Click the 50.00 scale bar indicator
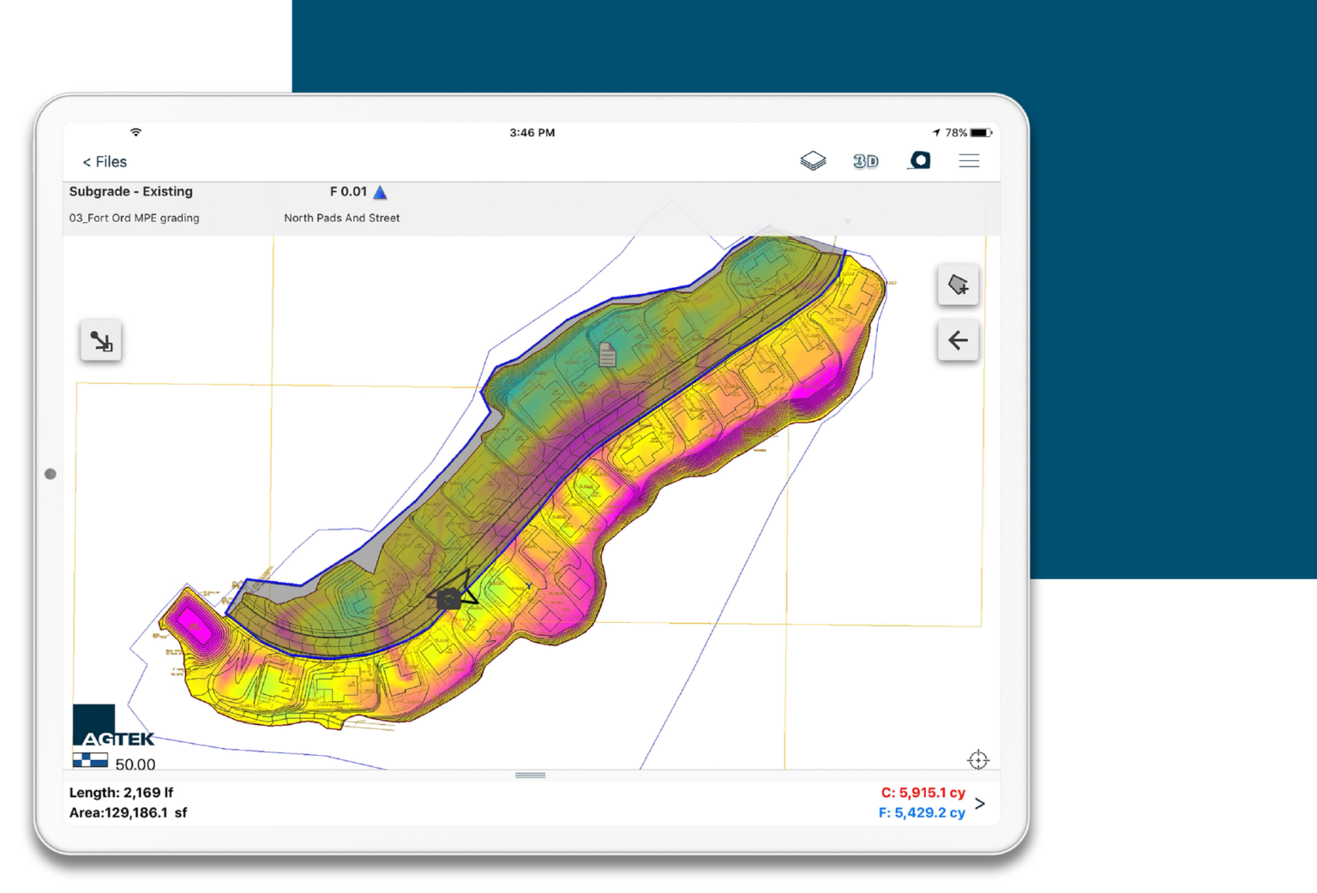This screenshot has height=893, width=1317. tap(119, 763)
